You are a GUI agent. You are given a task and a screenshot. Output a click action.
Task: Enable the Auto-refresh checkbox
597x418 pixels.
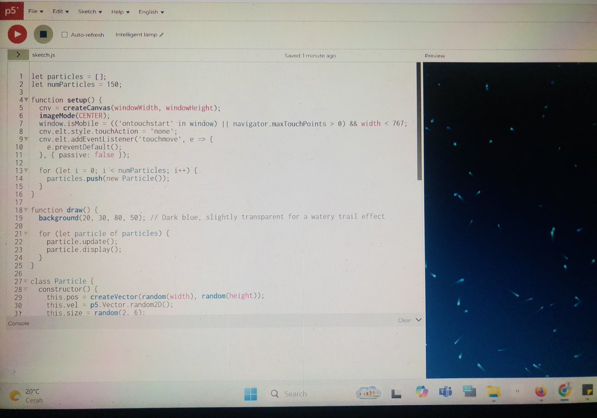pyautogui.click(x=65, y=35)
